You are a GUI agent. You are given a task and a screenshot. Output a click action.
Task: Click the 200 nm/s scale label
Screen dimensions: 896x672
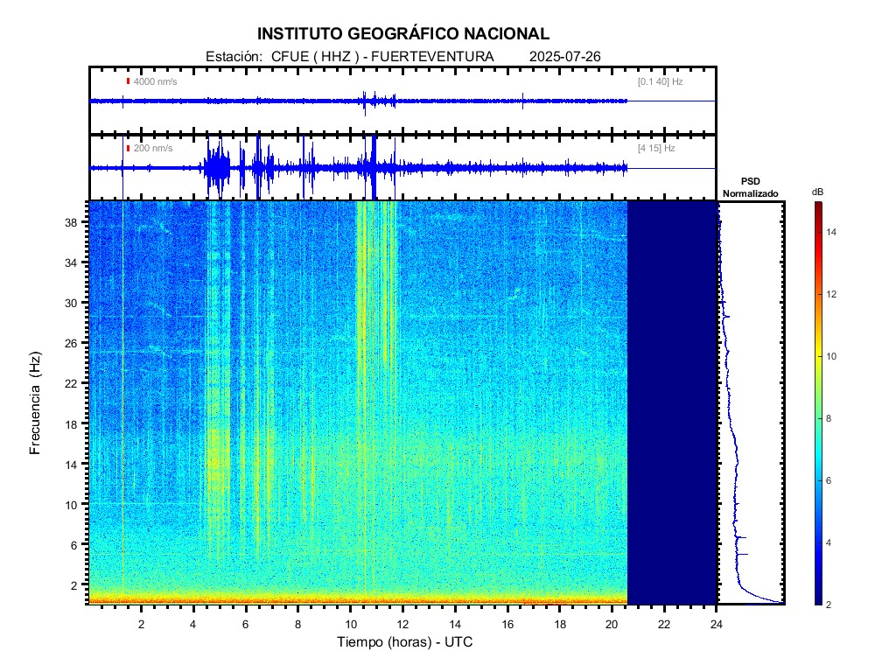(x=152, y=148)
